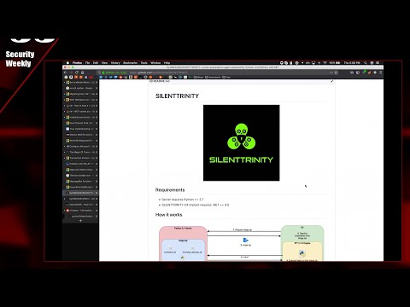
Task: Bookmark this page with the star icon
Action: coord(336,72)
